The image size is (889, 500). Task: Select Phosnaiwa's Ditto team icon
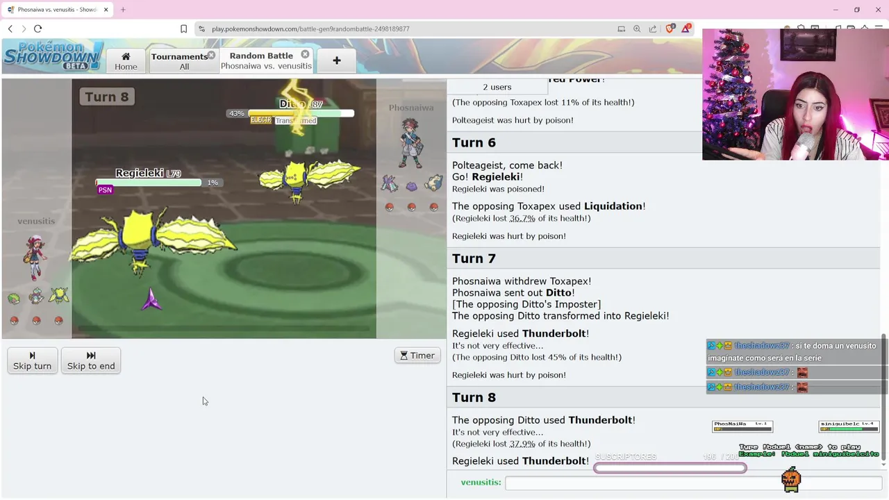pyautogui.click(x=411, y=185)
